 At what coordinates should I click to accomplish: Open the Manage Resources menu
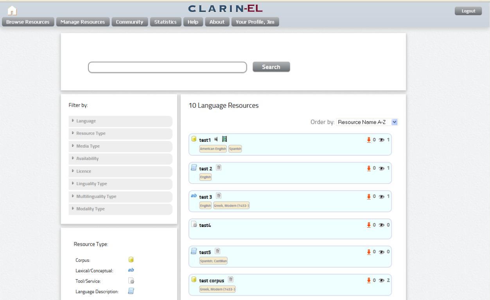[x=83, y=22]
